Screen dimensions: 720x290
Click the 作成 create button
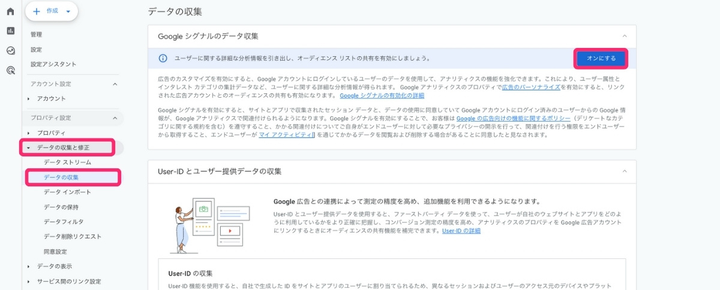pos(52,11)
